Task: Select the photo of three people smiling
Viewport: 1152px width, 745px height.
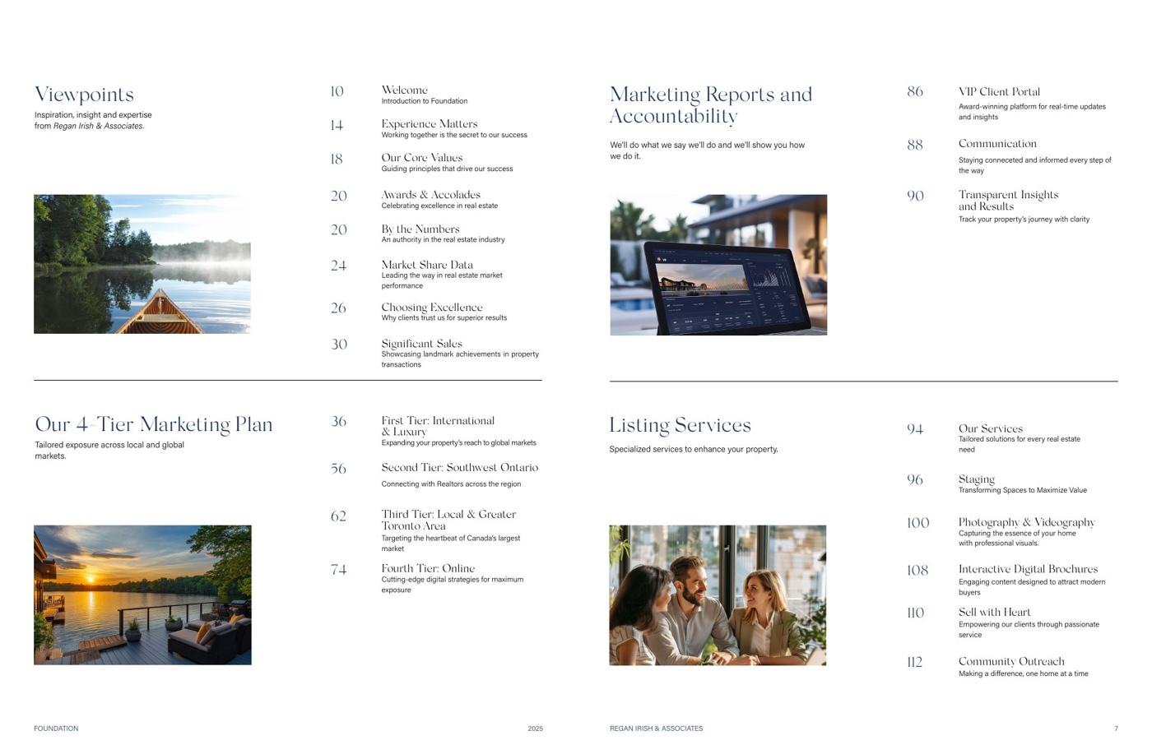Action: [718, 595]
